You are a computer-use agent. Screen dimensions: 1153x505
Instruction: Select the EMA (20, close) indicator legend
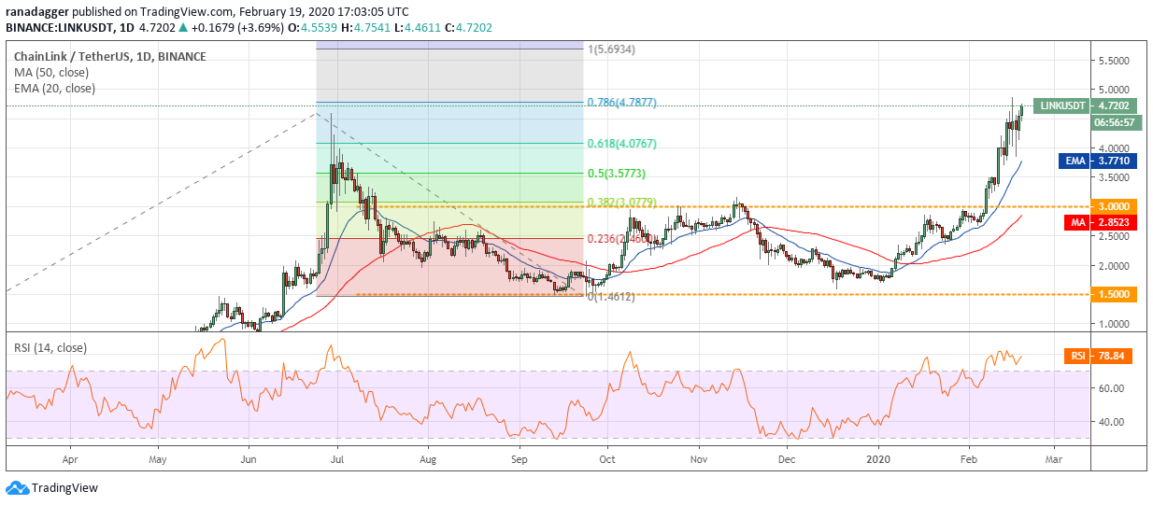click(x=54, y=89)
